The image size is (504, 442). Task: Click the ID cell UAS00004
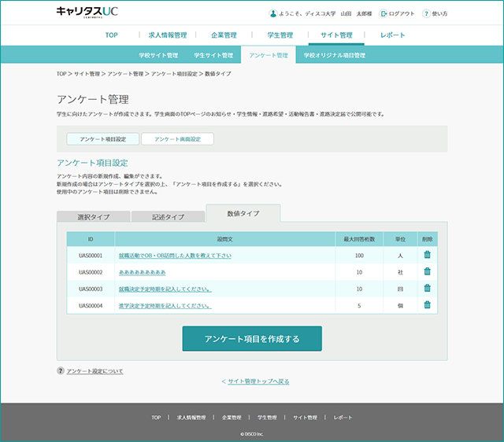pyautogui.click(x=91, y=306)
